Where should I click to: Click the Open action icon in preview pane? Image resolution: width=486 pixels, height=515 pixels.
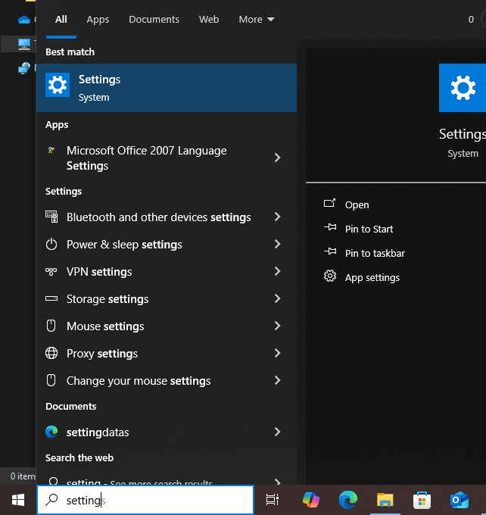[330, 203]
